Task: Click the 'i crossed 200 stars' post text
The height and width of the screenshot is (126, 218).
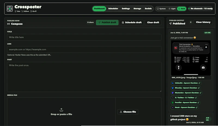Action: tap(183, 118)
